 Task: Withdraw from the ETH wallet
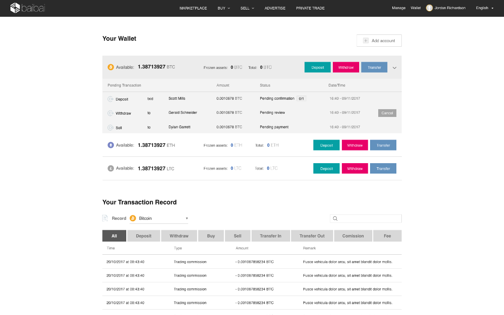tap(355, 145)
